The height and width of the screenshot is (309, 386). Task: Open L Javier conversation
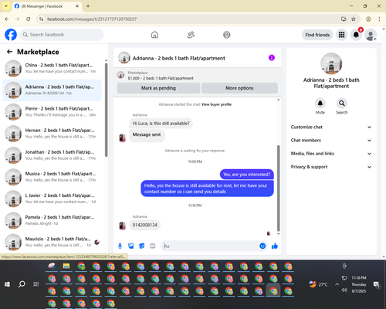52,199
